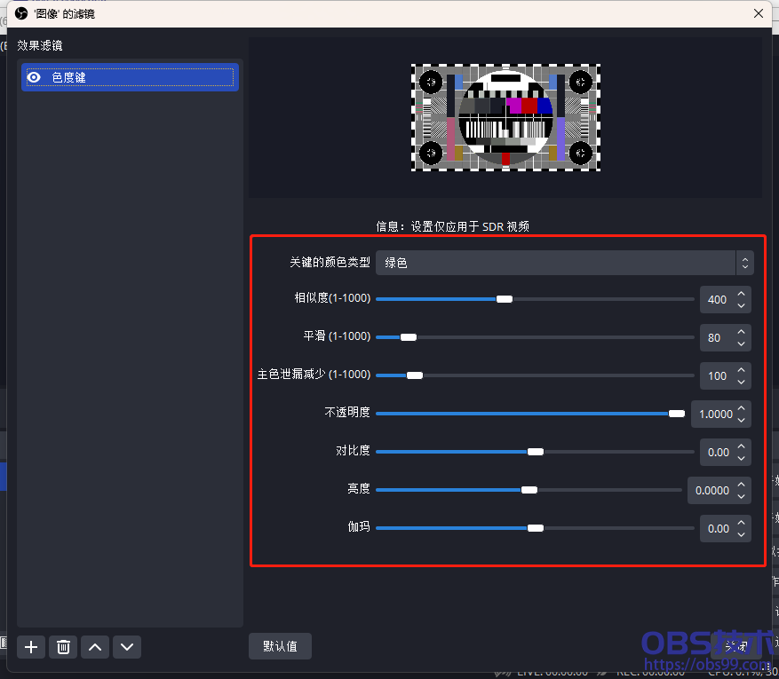This screenshot has width=779, height=679.
Task: Increase 主色泄漏减少 value with up stepper
Action: pyautogui.click(x=741, y=370)
